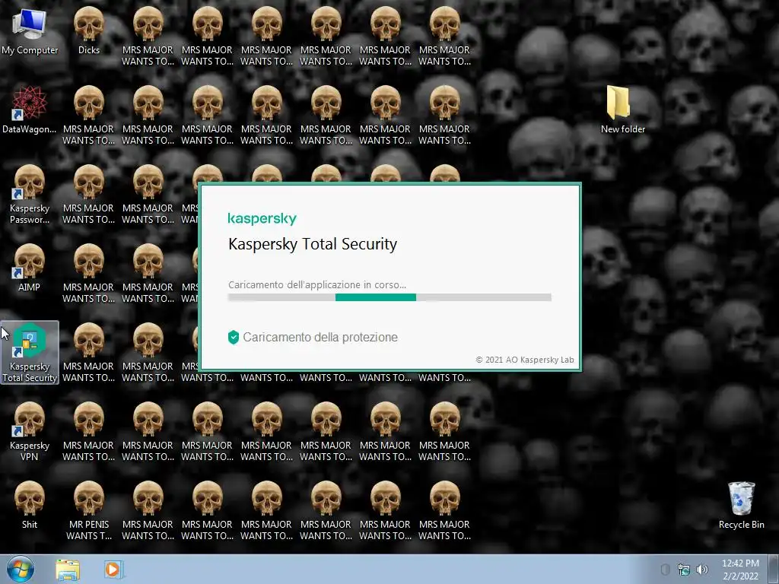Open the My Computer desktop icon
Viewport: 779px width, 584px height.
pyautogui.click(x=30, y=30)
